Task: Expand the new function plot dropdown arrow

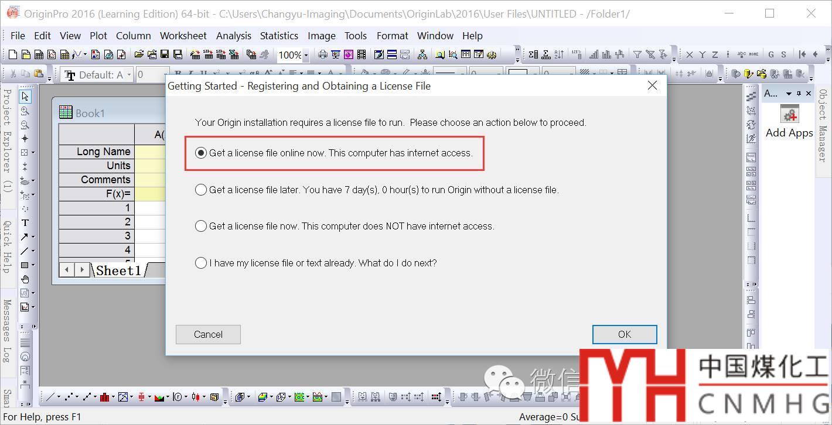Action: [85, 54]
